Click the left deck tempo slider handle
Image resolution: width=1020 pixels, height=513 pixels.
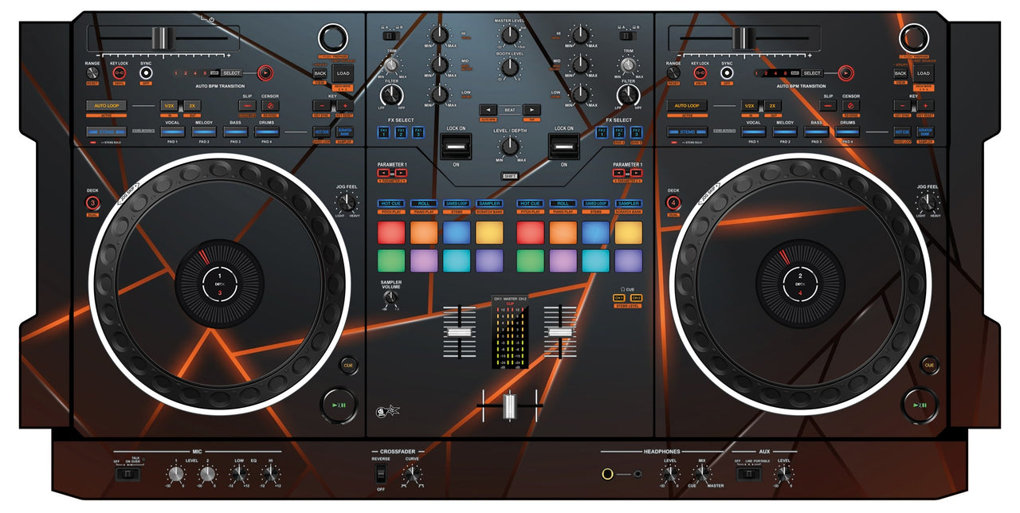point(163,37)
